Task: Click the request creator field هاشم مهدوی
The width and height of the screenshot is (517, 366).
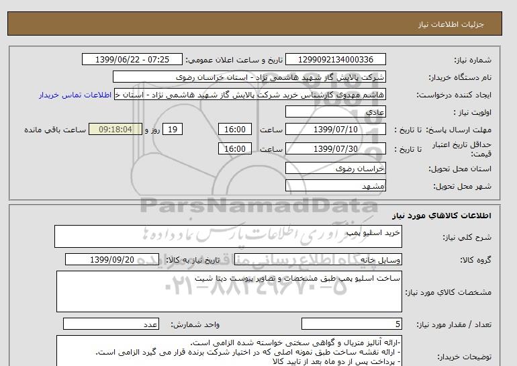Action: pos(250,95)
